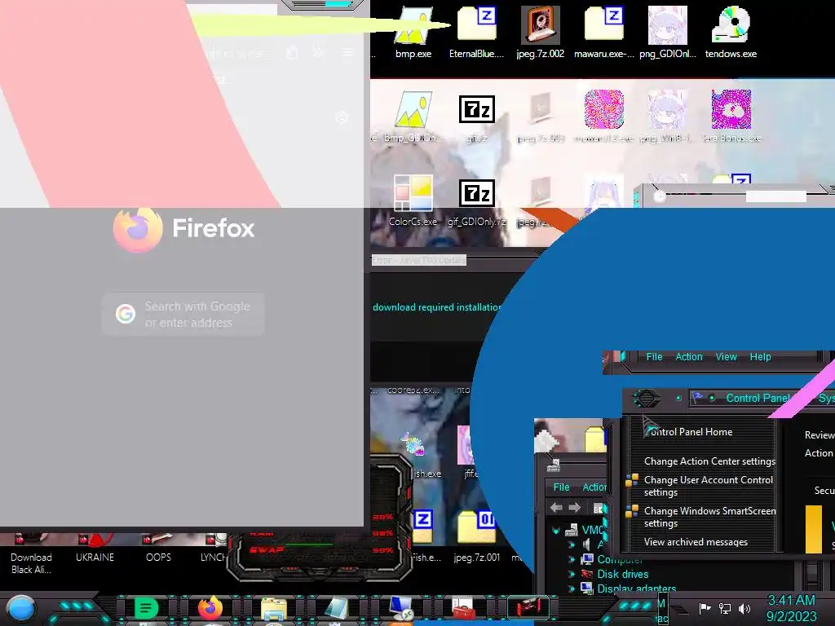Open the UKRAINE desktop shortcut
Image resolution: width=835 pixels, height=626 pixels.
point(95,547)
